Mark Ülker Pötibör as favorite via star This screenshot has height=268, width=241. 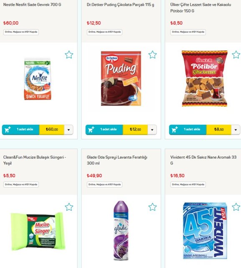(236, 55)
